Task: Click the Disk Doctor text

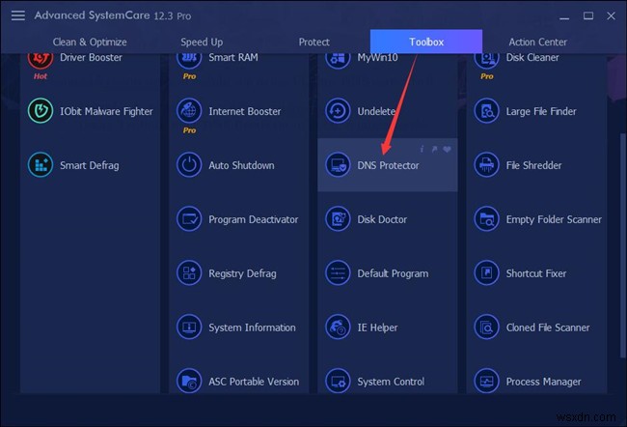Action: 382,219
